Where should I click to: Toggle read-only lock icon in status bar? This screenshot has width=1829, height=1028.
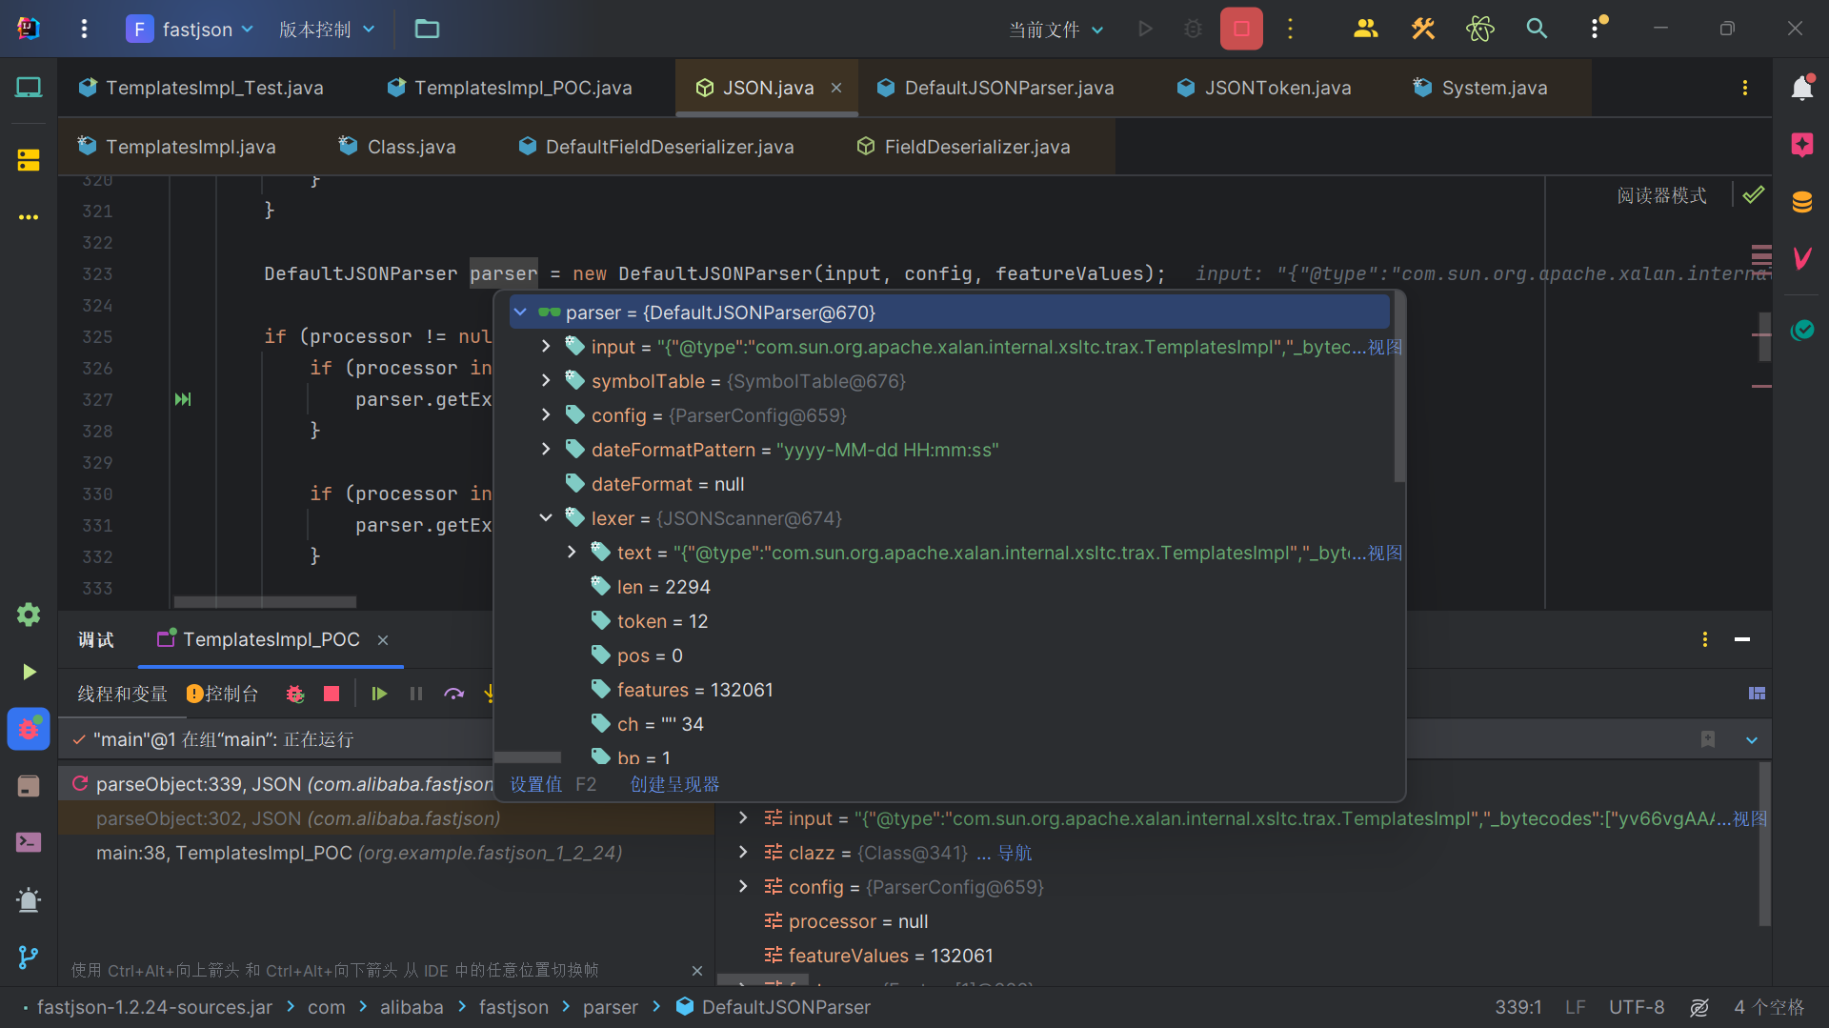tap(1699, 1007)
